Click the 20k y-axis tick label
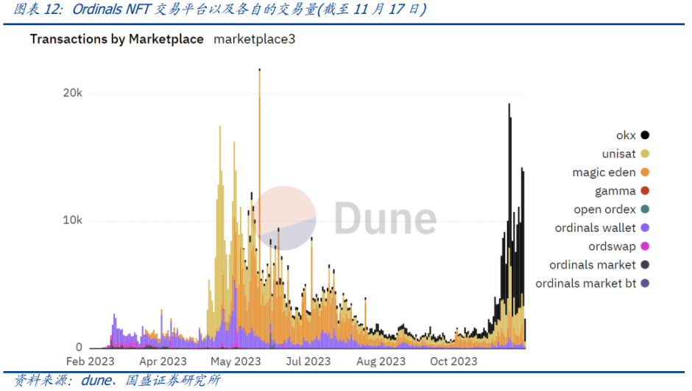This screenshot has height=391, width=692. click(72, 93)
